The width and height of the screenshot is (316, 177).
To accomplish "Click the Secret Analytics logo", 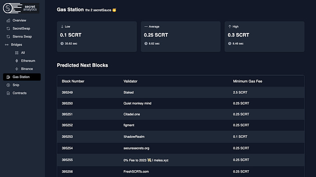I will [x=21, y=8].
